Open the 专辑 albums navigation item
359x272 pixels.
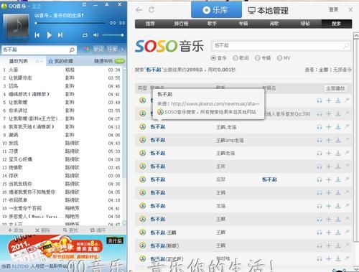tap(243, 24)
